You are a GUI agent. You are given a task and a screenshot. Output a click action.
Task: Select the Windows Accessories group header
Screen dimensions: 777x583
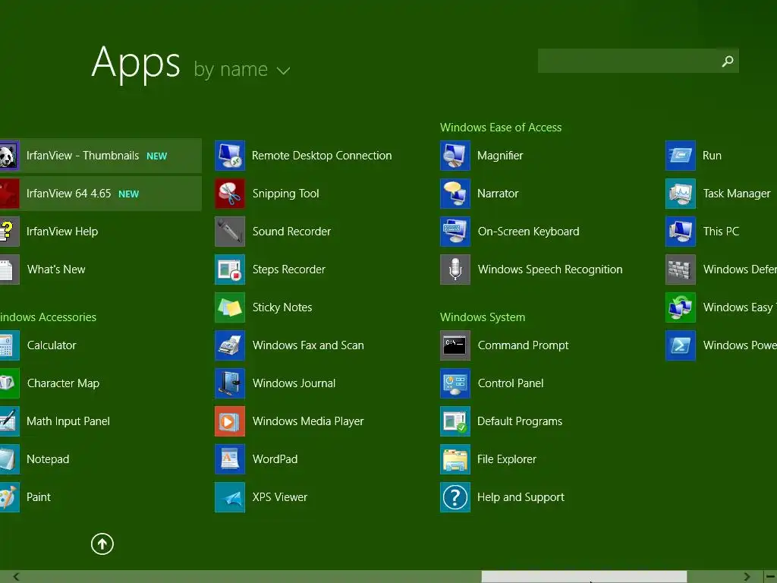48,317
